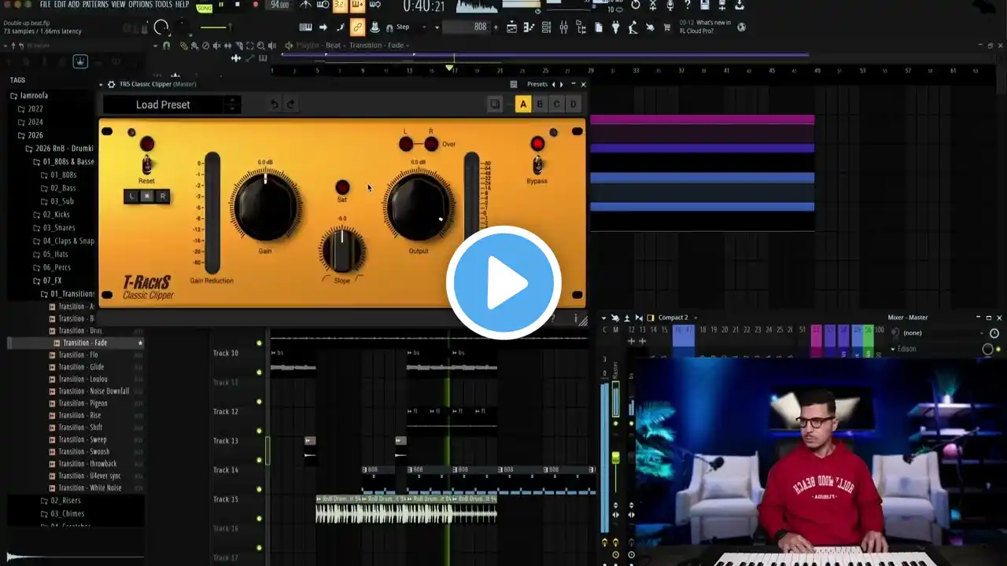Click the copy A/B settings icon
Image resolution: width=1007 pixels, height=566 pixels.
coord(495,105)
